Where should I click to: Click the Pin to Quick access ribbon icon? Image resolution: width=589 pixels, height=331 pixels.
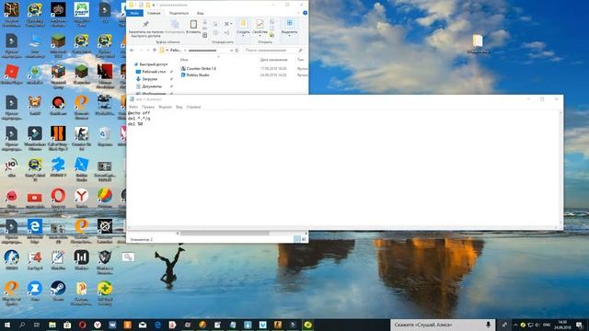145,25
